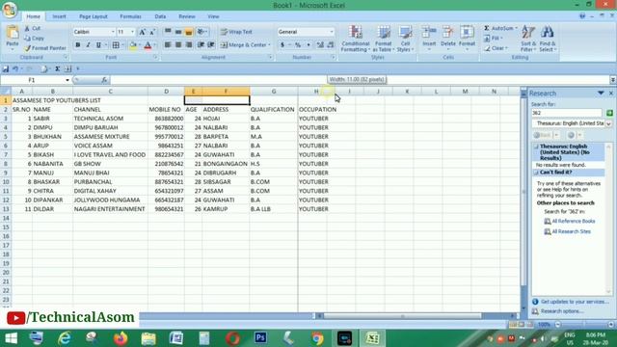This screenshot has height=347, width=617.
Task: Toggle Bottom Align vertical alignment
Action: tap(189, 32)
